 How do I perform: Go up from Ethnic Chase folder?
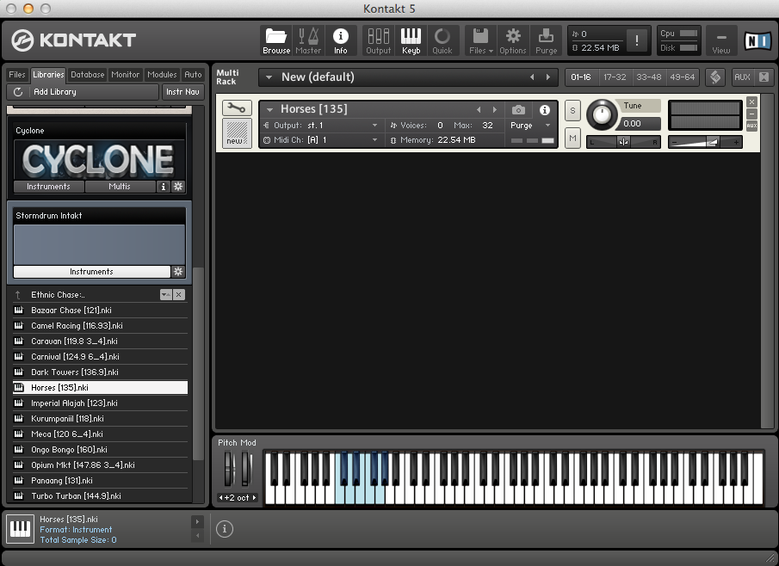[x=18, y=295]
